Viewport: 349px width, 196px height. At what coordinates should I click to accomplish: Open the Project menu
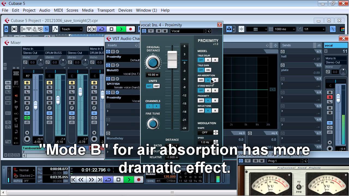pos(29,10)
